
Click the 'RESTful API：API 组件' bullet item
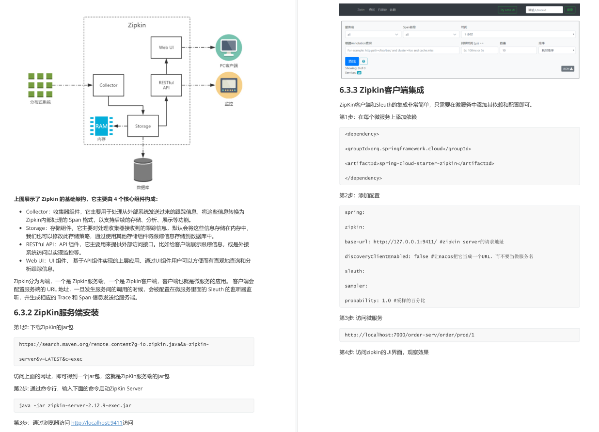pyautogui.click(x=138, y=248)
